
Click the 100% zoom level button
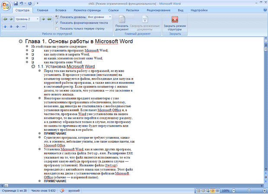click(x=226, y=191)
